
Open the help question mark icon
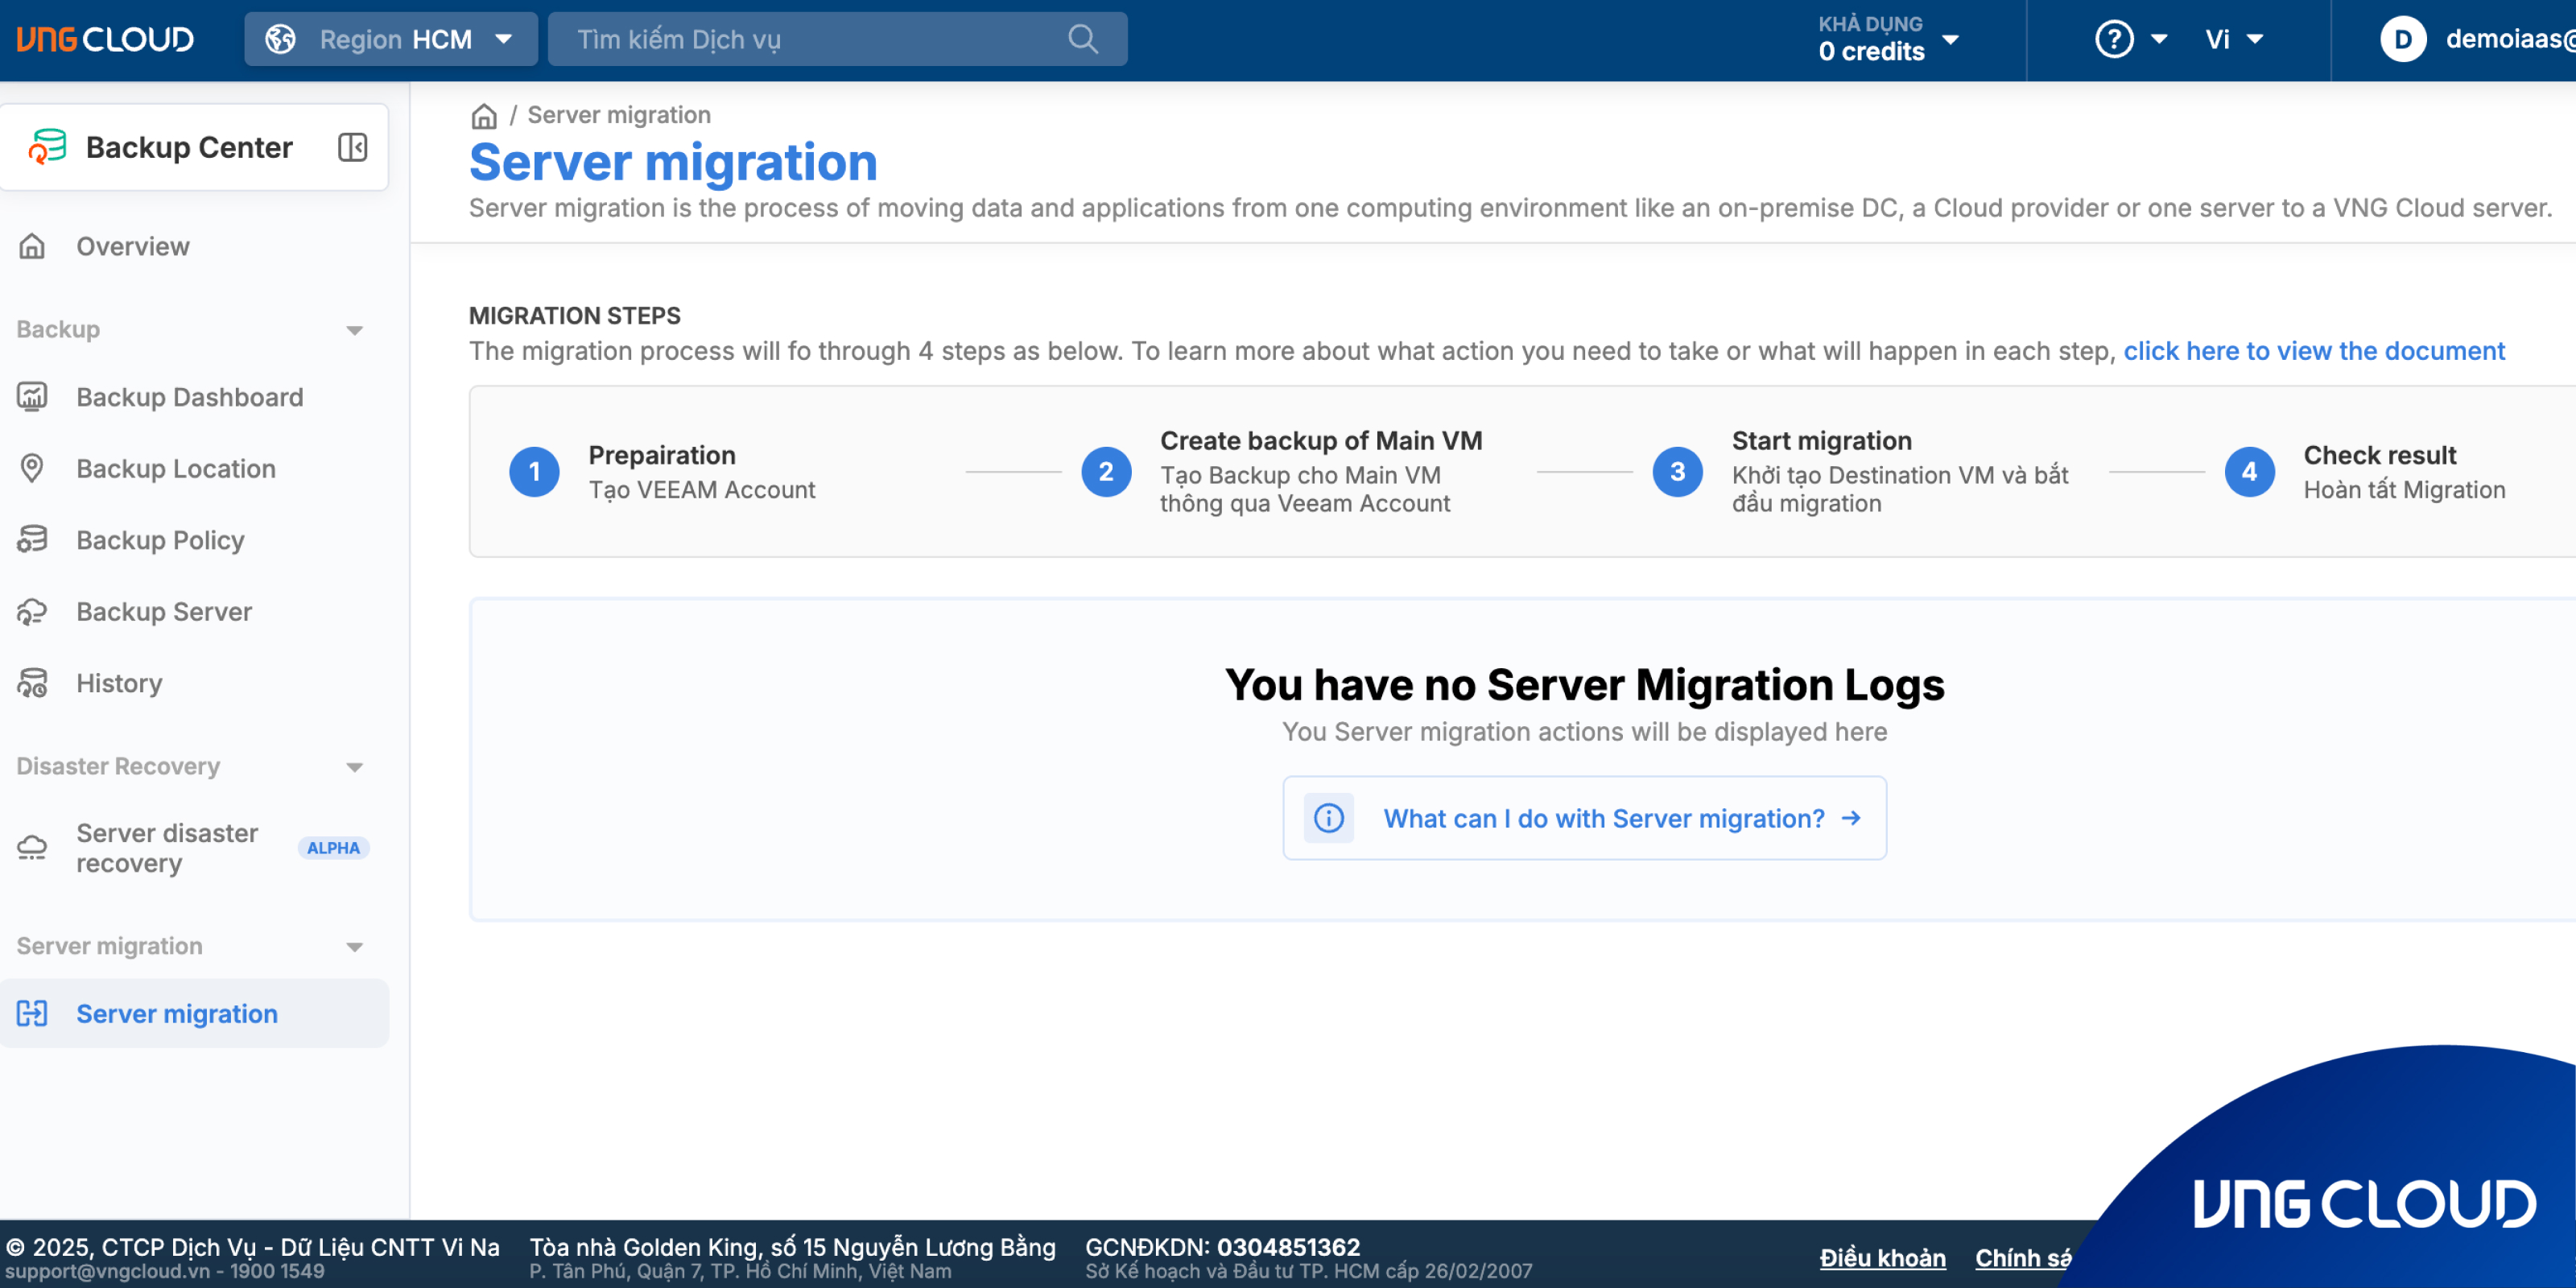pos(2114,39)
